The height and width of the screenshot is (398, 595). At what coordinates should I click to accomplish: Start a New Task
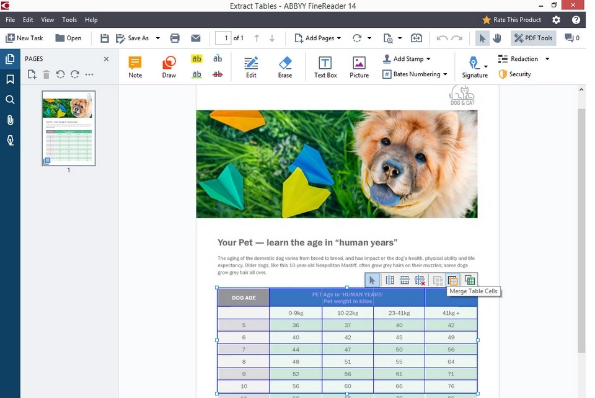click(x=24, y=38)
